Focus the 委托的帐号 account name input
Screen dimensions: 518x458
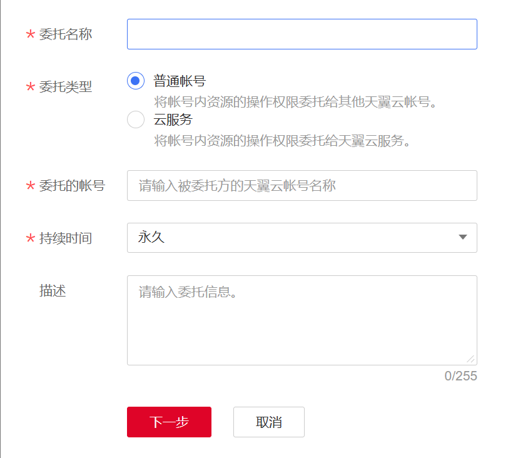click(x=302, y=185)
